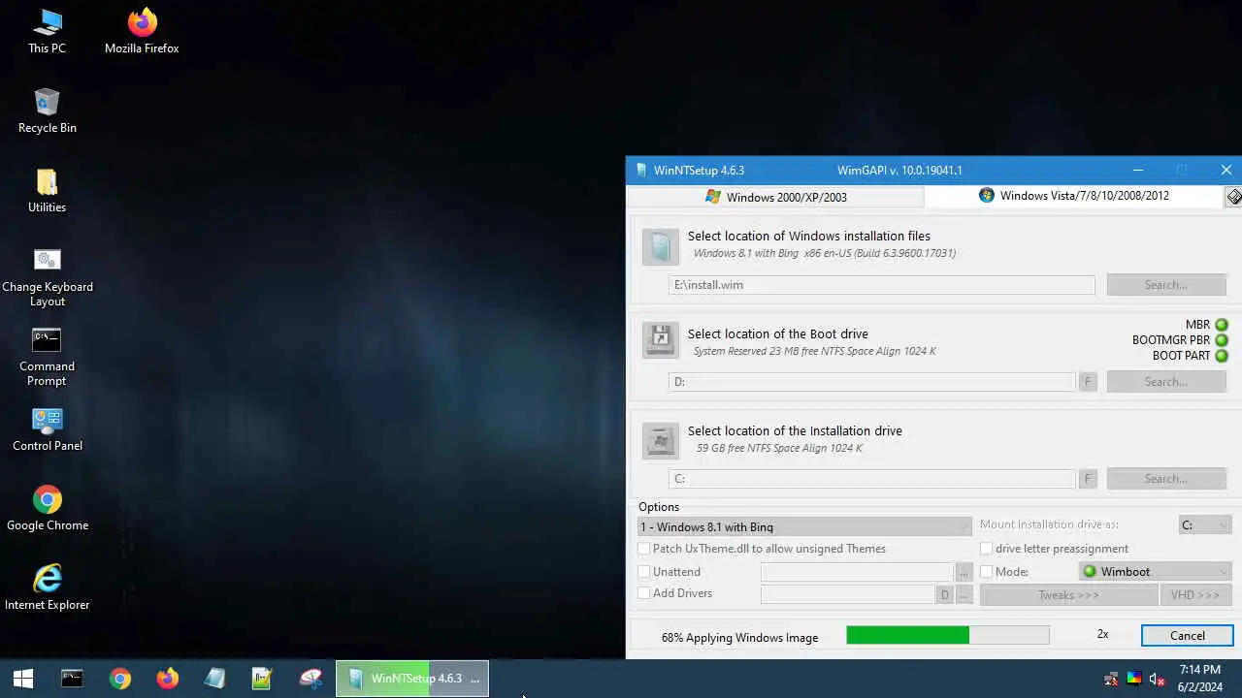The image size is (1242, 698).
Task: Launch Google Chrome from the desktop
Action: pos(47,508)
